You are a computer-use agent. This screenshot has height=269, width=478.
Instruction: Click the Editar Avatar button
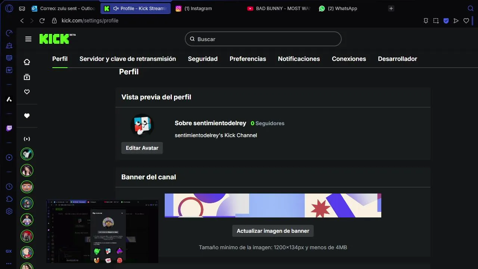click(142, 148)
